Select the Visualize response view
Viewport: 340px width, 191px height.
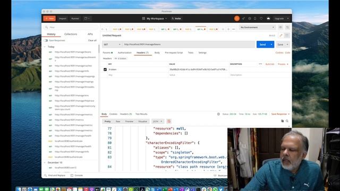[143, 121]
